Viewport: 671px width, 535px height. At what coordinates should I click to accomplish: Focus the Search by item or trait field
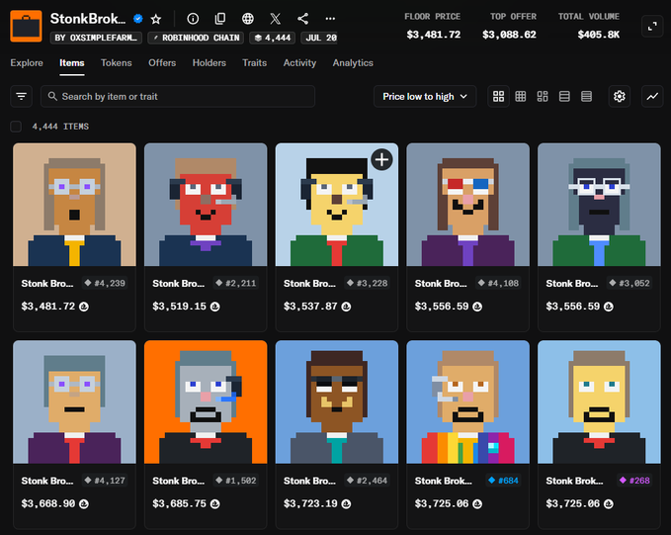pyautogui.click(x=178, y=96)
